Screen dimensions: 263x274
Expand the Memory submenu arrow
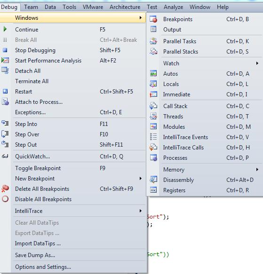click(257, 169)
